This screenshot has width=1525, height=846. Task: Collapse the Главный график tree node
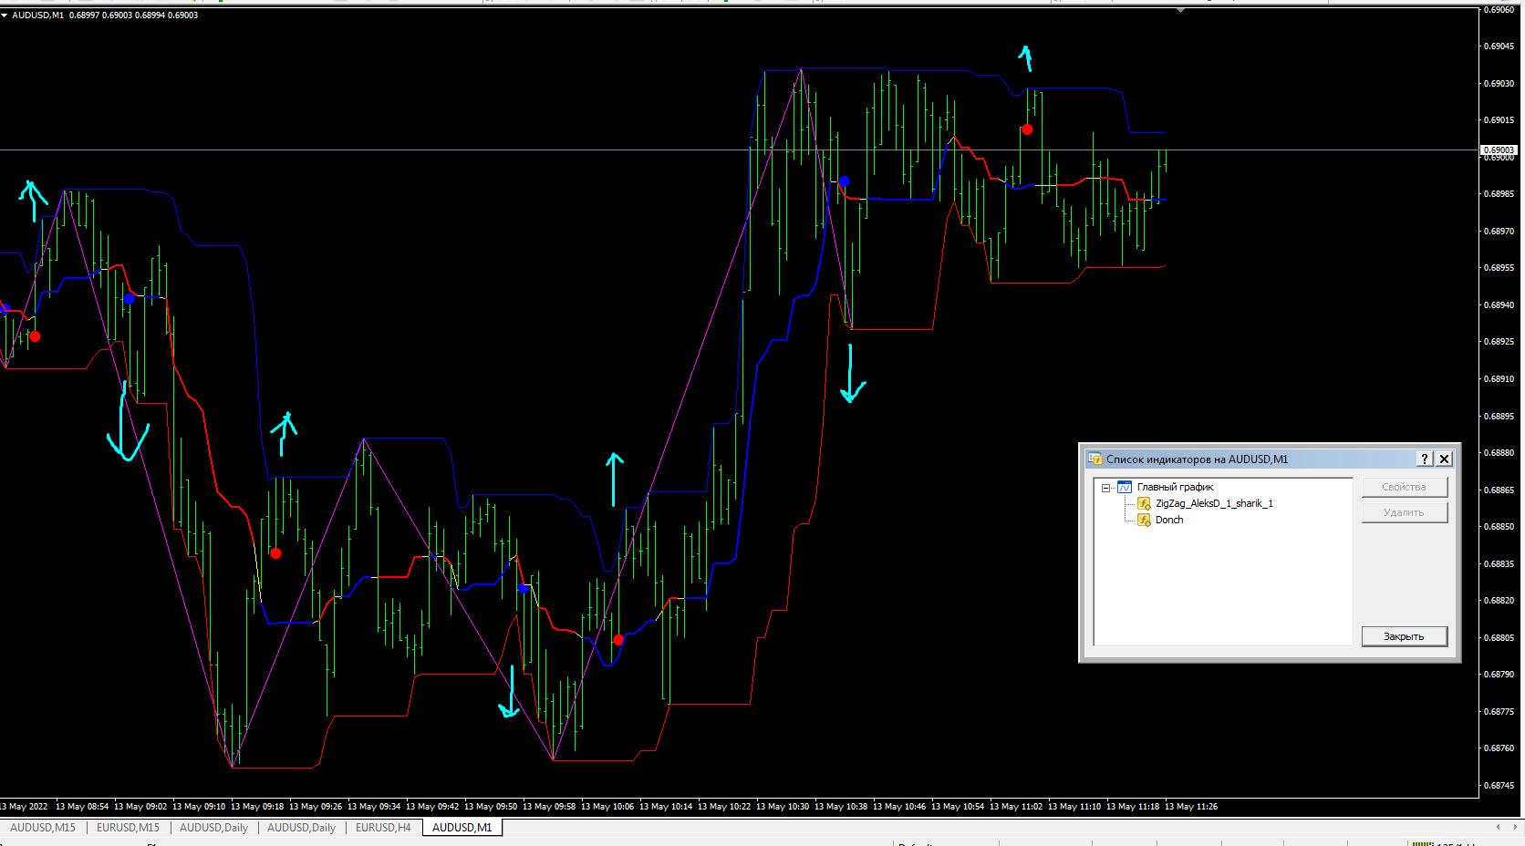[1105, 488]
